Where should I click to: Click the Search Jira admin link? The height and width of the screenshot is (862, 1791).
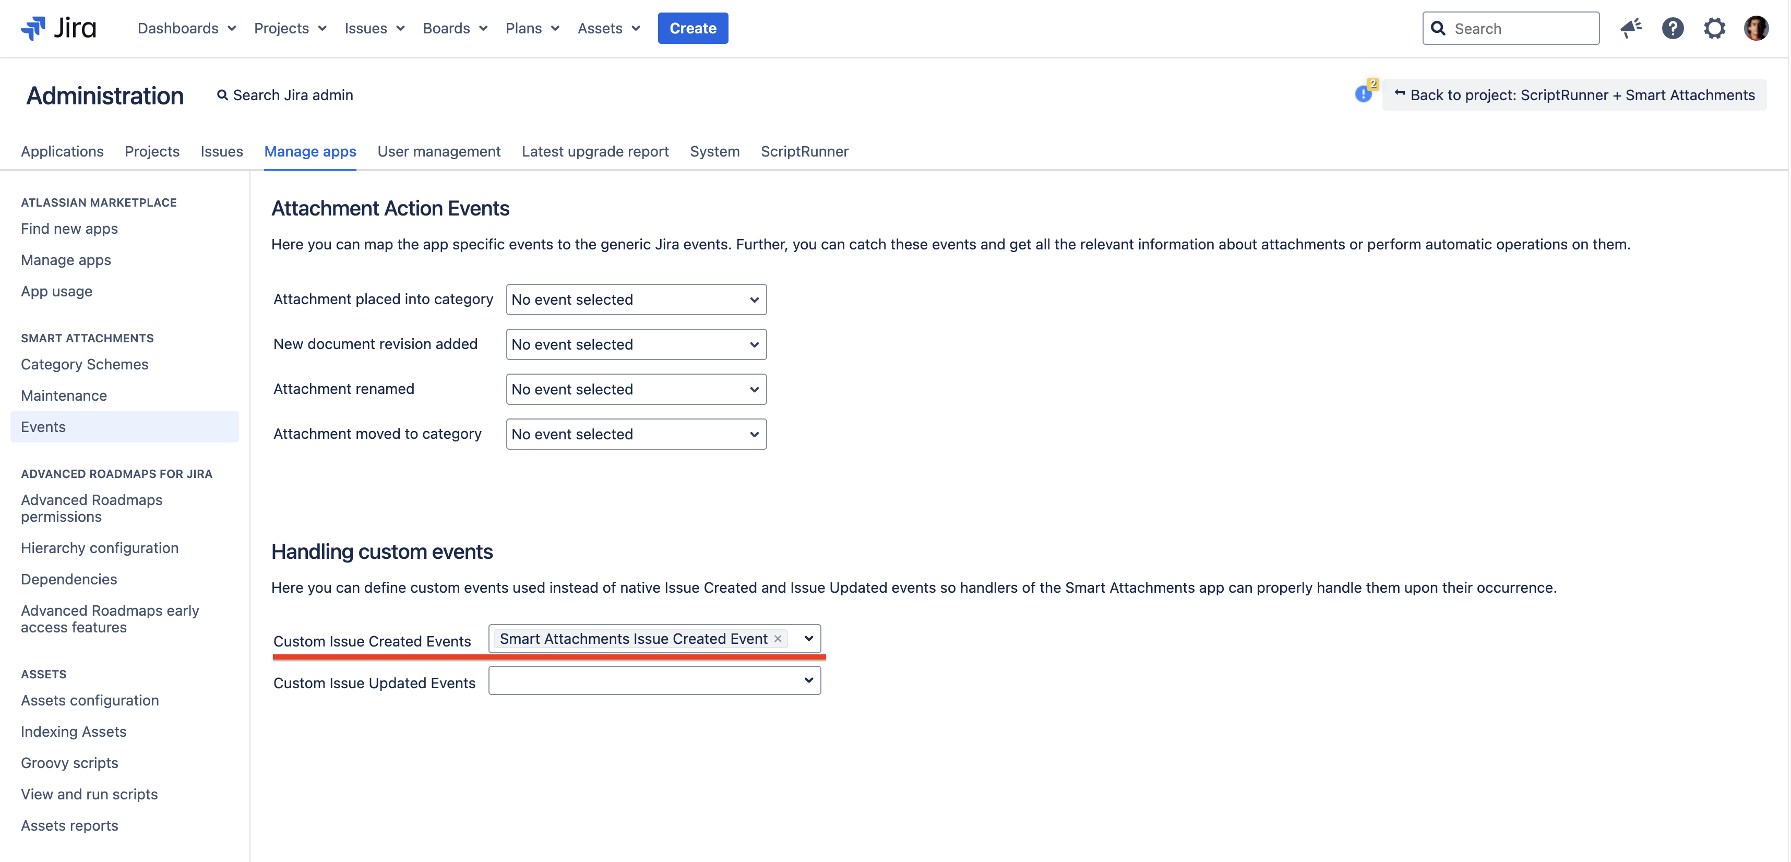tap(285, 95)
